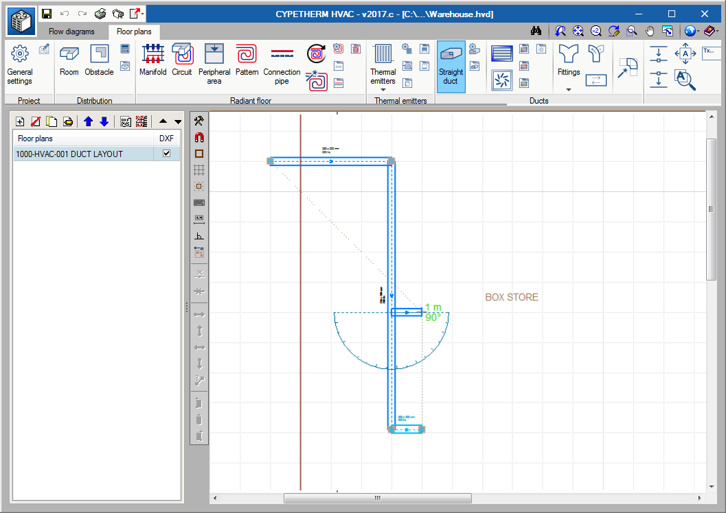Select the Manifold tool
The image size is (726, 513).
point(152,60)
